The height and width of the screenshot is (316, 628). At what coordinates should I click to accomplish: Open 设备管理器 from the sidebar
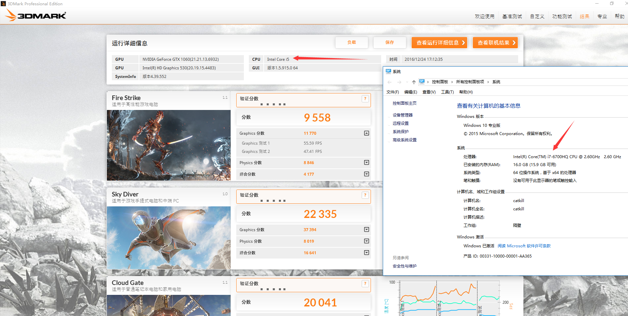403,115
